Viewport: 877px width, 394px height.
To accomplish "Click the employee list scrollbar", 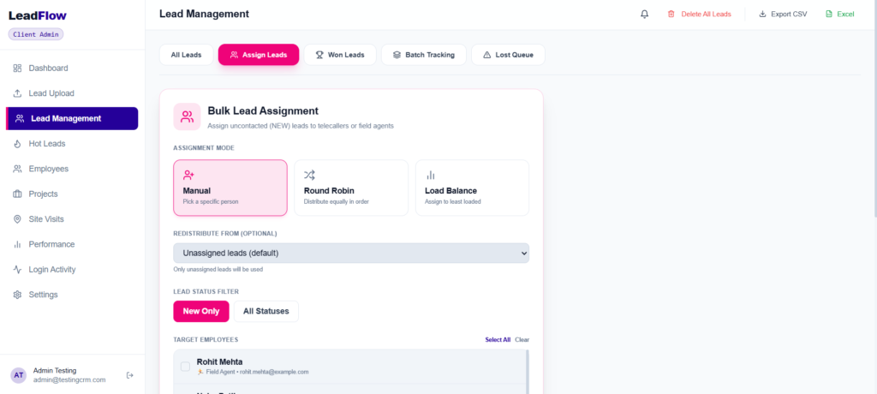I will (528, 372).
